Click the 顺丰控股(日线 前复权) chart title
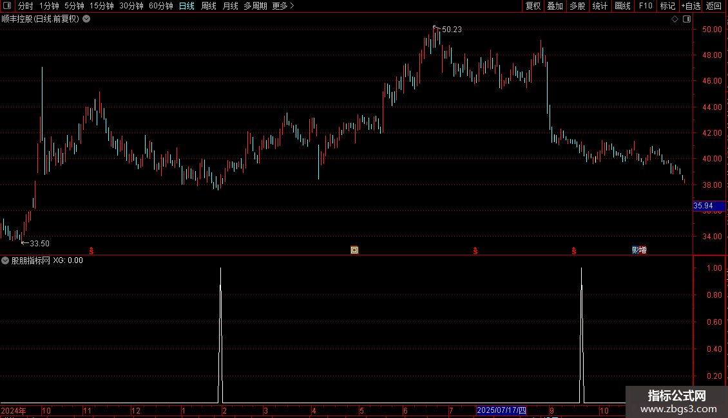This screenshot has width=728, height=418. [41, 19]
